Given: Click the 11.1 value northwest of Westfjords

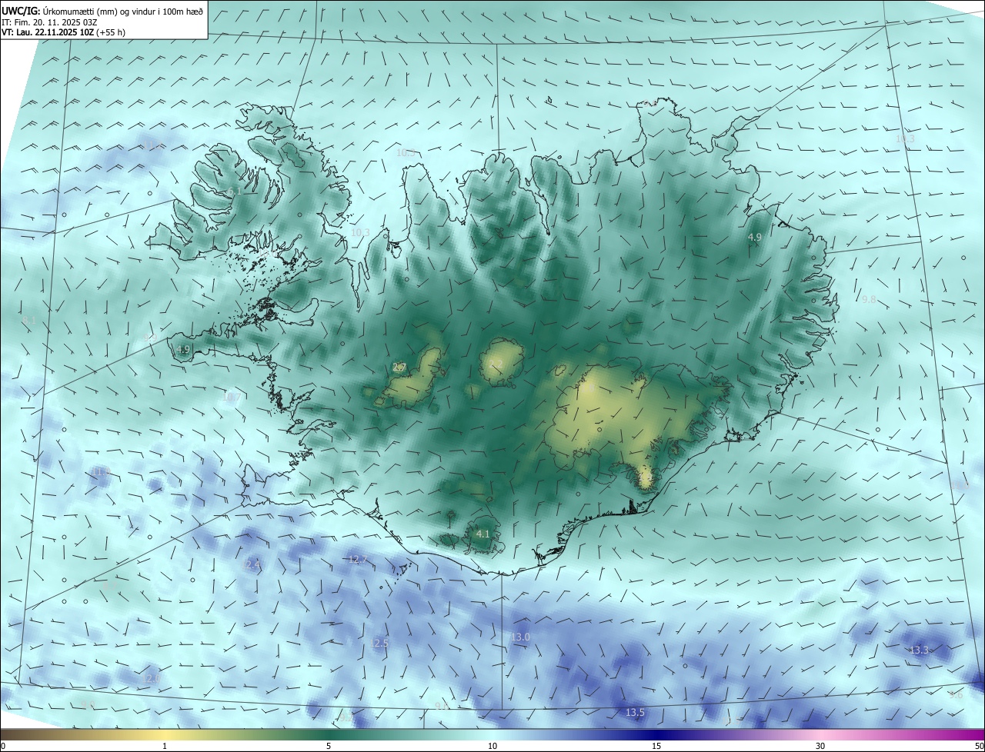Looking at the screenshot, I should click(x=152, y=146).
